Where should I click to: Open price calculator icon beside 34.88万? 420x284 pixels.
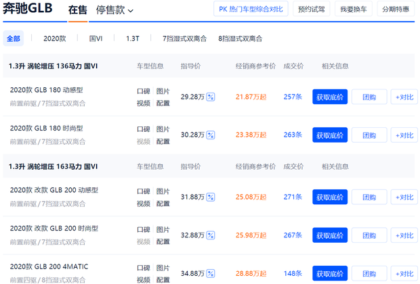(x=211, y=274)
